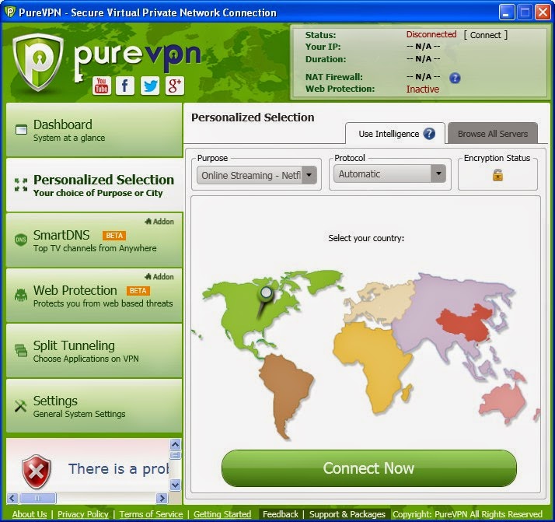Click the PureVPN title bar app icon
This screenshot has width=555, height=522.
[10, 12]
